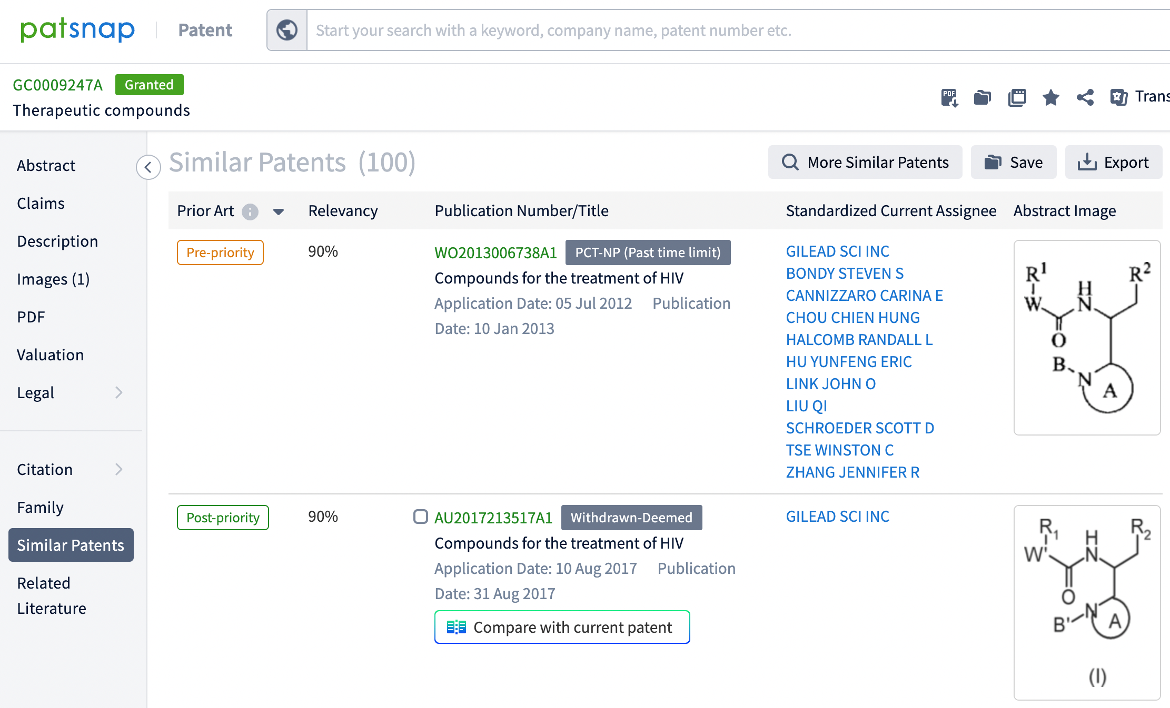Click the globe icon beside search bar
Viewport: 1170px width, 708px height.
coord(287,30)
